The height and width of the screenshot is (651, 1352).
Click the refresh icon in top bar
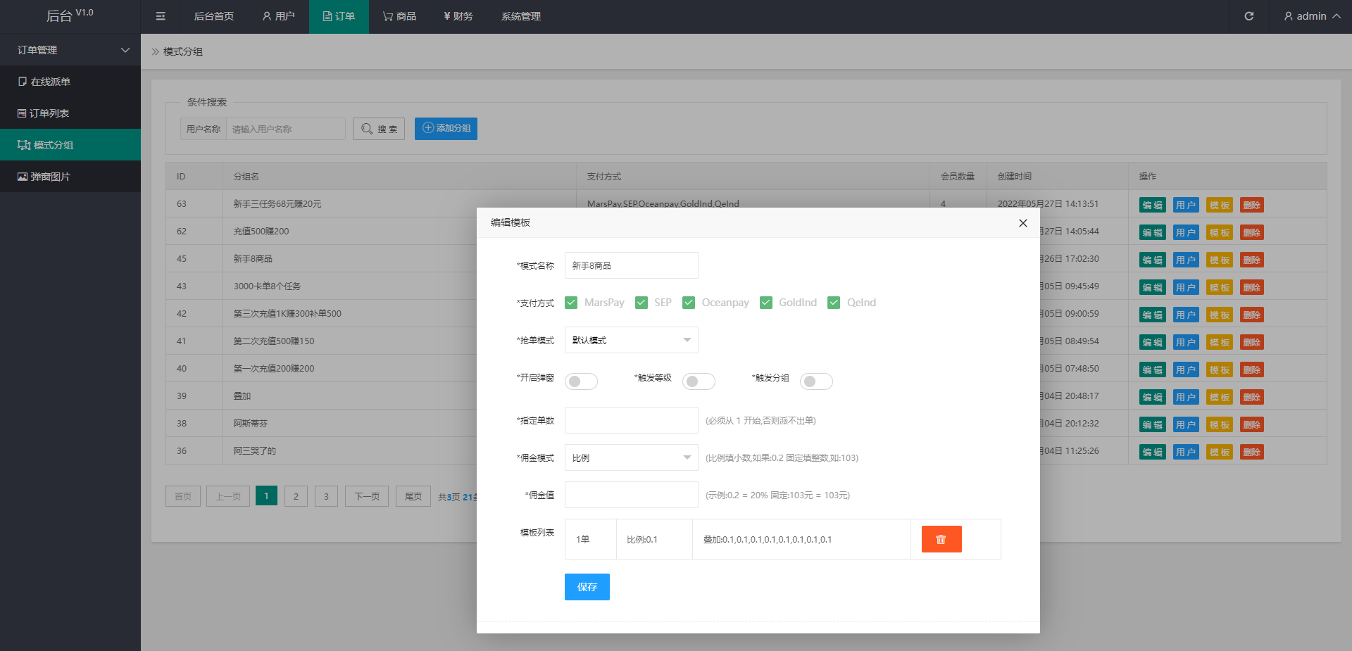1248,16
